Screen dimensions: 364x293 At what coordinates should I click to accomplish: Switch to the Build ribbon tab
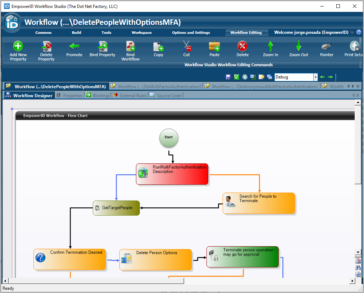coord(76,32)
